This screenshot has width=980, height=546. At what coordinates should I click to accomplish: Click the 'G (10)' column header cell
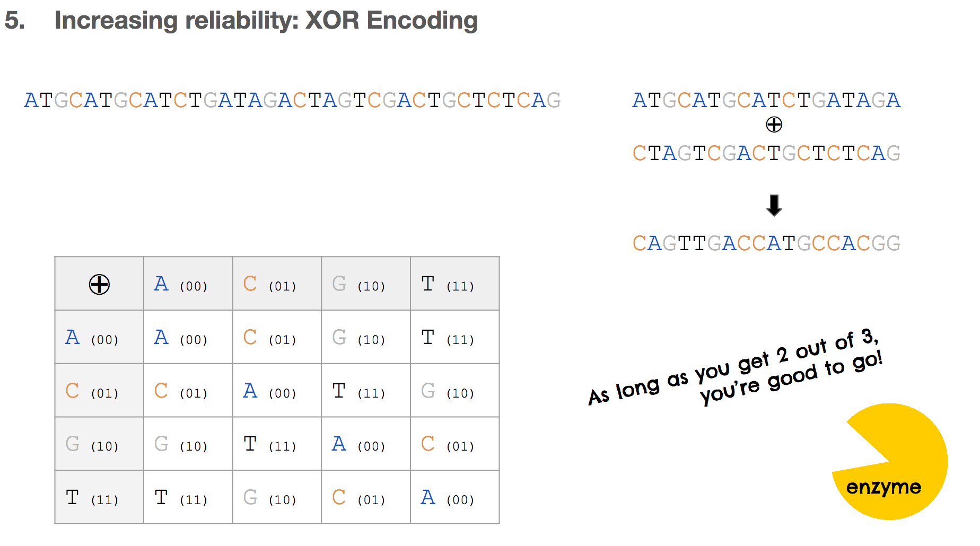click(x=366, y=284)
